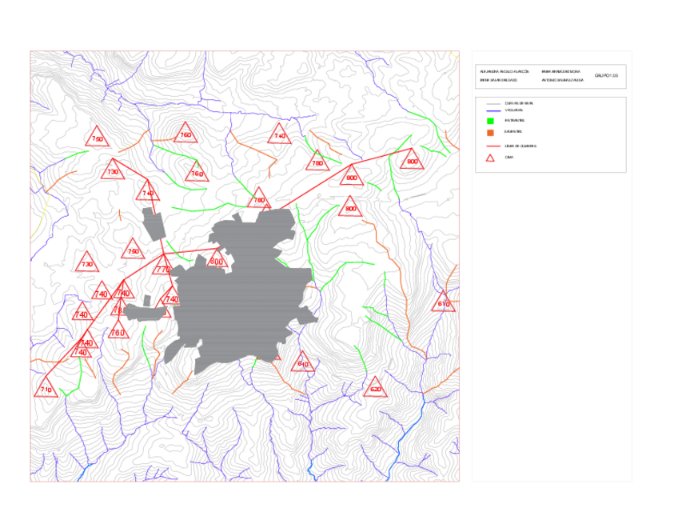Select the 620 summit triangle at bottom right
Image resolution: width=678 pixels, height=524 pixels.
point(376,389)
